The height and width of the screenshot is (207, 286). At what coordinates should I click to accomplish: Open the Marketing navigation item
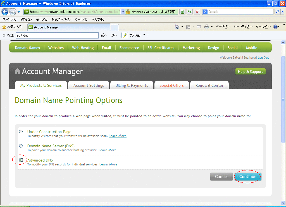click(191, 48)
